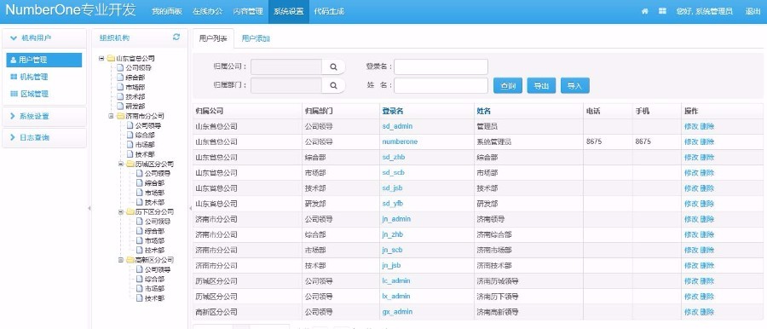
Task: Expand the 系统设置 sidebar section
Action: click(44, 117)
